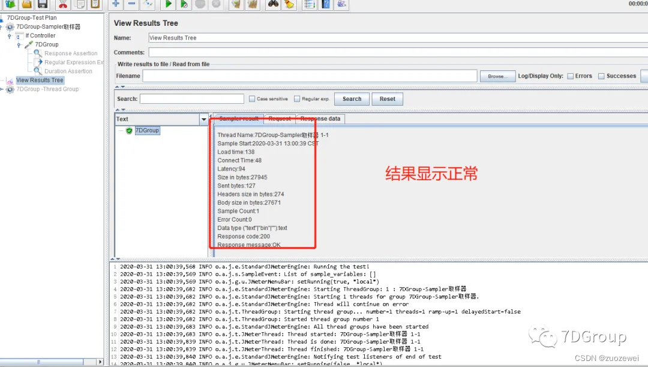Image resolution: width=648 pixels, height=367 pixels.
Task: Click green shield icon beside 7DGroup result
Action: click(129, 131)
